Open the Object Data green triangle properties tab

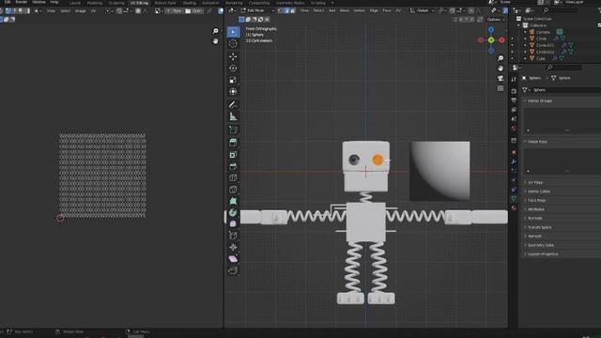tap(514, 198)
